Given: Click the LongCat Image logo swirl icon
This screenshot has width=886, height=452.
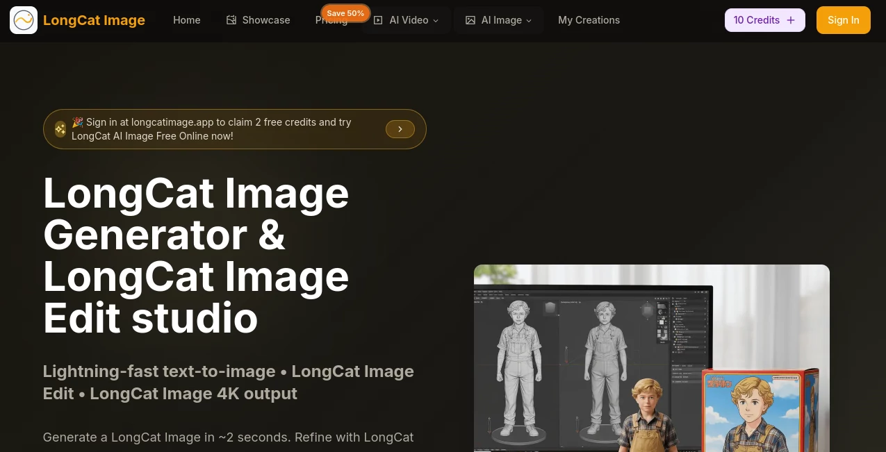Looking at the screenshot, I should point(24,20).
